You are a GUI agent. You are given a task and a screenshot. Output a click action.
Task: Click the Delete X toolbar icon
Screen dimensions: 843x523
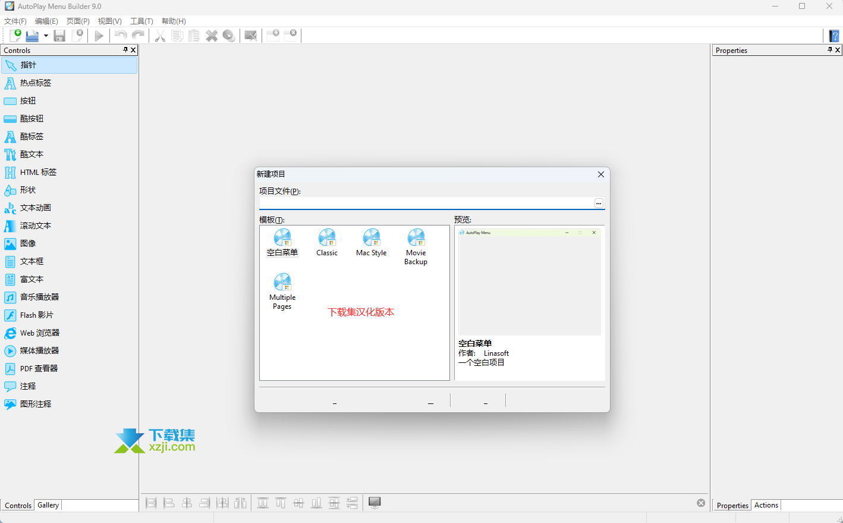pyautogui.click(x=212, y=36)
